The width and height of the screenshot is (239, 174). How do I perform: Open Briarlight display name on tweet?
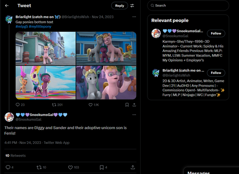point(38,17)
